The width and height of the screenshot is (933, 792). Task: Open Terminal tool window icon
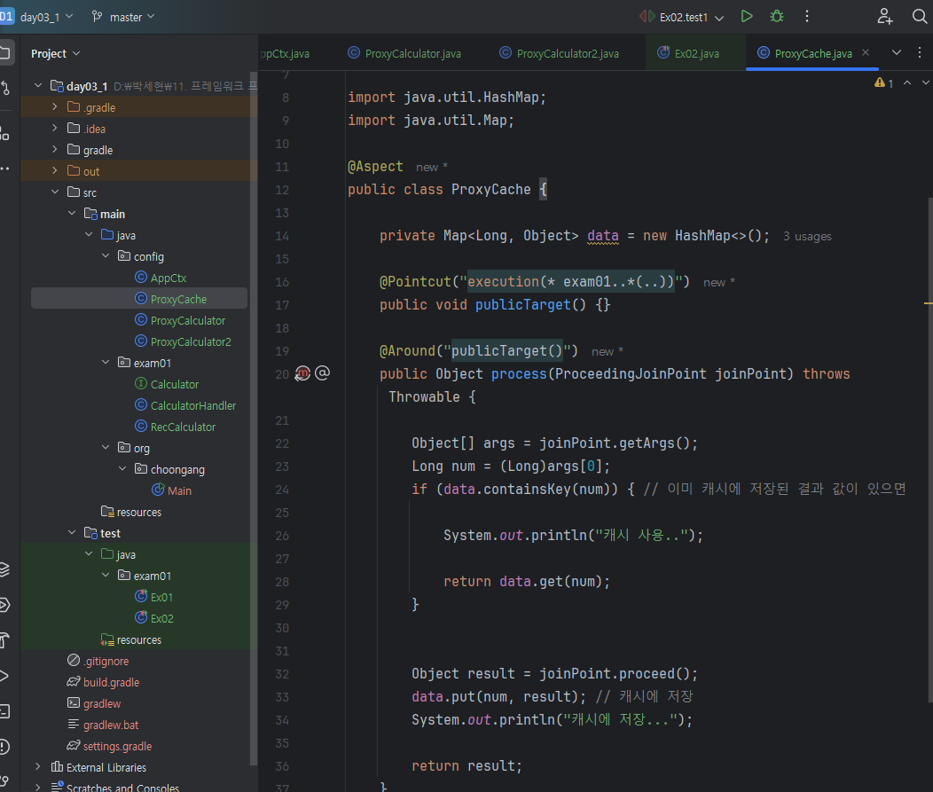pos(4,711)
